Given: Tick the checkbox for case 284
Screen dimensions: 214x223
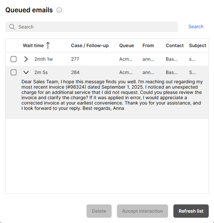Looking at the screenshot, I should pos(14,72).
